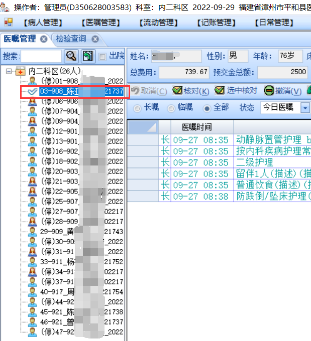Switch to the 医嘱管理 tab

(x=20, y=39)
